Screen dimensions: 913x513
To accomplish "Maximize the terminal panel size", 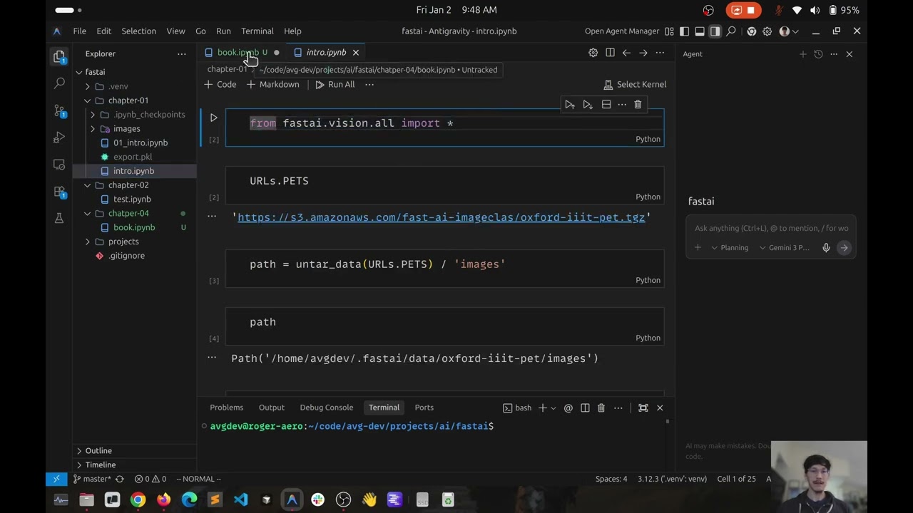I will 643,408.
